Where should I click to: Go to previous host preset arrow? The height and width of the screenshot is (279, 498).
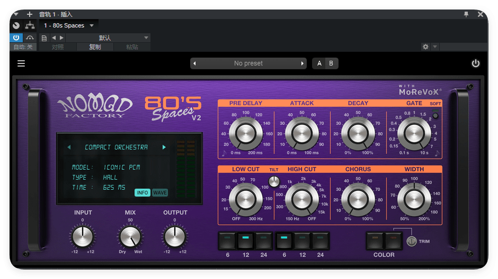coord(54,38)
